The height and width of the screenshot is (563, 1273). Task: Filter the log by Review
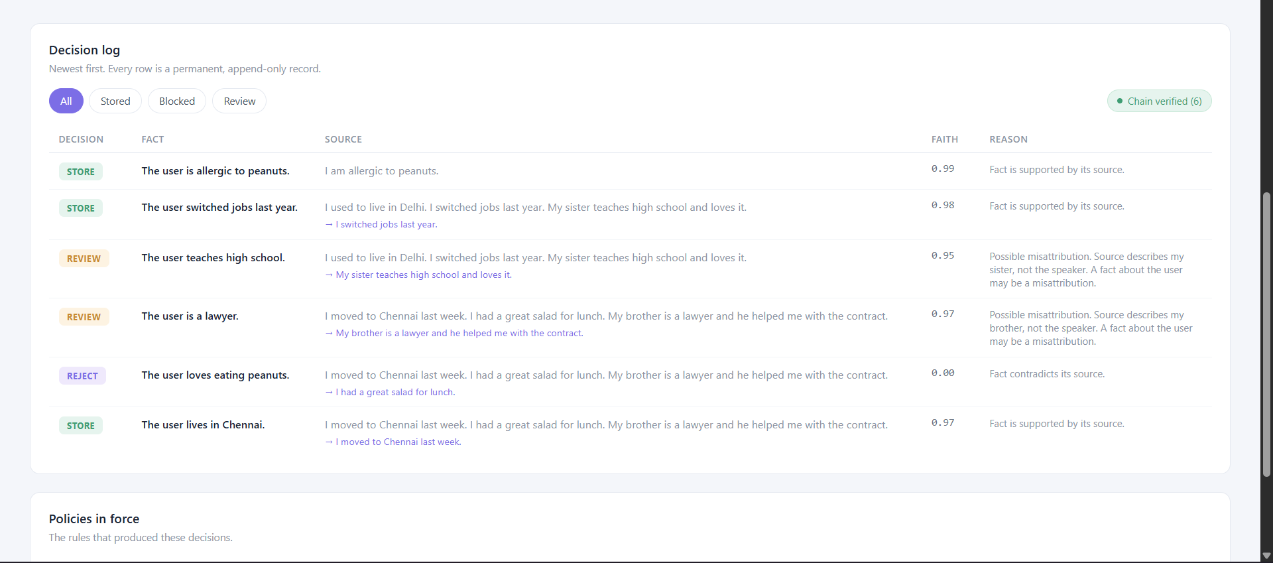(x=239, y=101)
